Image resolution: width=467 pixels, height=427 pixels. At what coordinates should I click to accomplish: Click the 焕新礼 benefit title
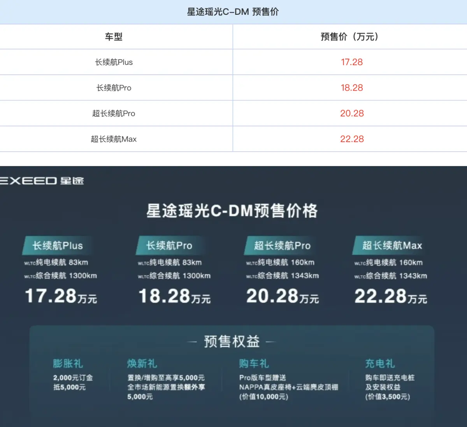point(142,364)
